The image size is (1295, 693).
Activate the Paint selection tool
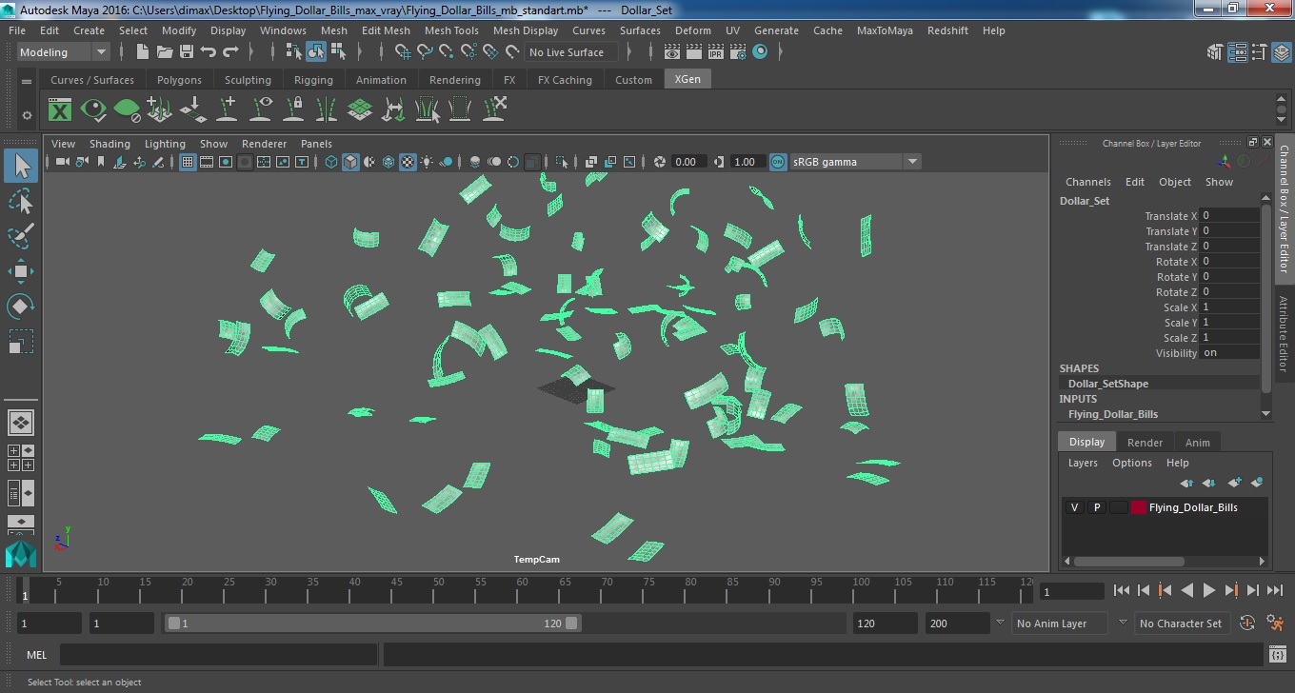21,236
